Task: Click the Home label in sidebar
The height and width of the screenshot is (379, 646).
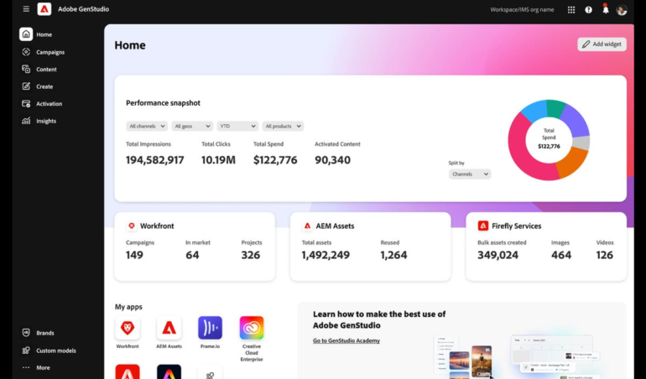Action: 44,34
